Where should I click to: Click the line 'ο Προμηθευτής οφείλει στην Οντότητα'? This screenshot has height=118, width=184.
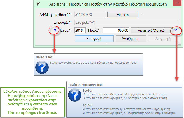pyautogui.click(x=129, y=113)
